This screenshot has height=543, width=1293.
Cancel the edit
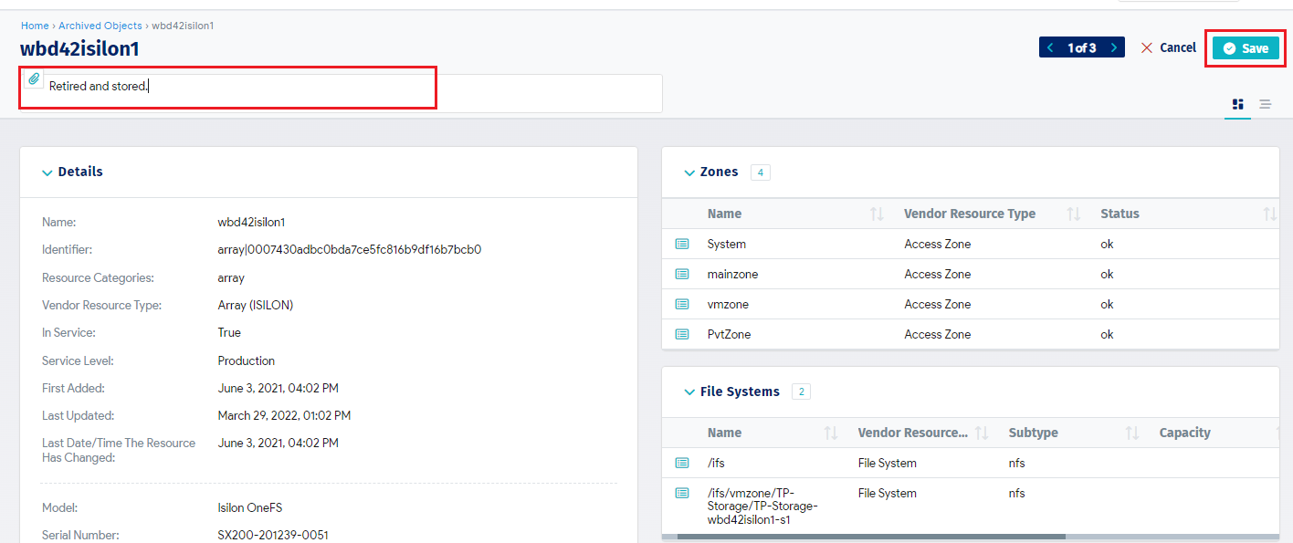tap(1168, 47)
